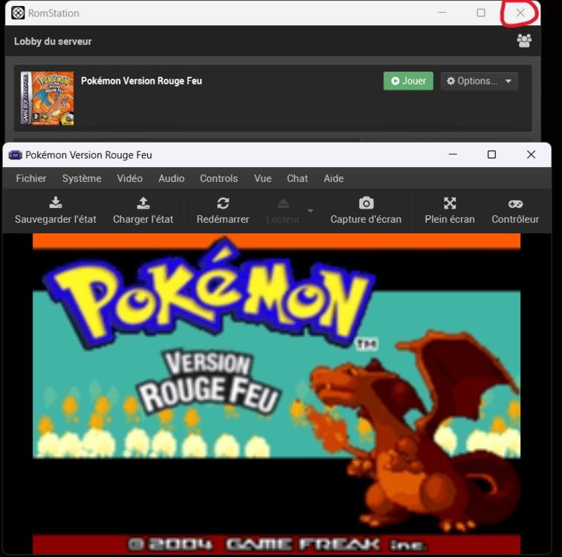This screenshot has height=557, width=562.
Task: Maximize the RomStation window
Action: 481,13
